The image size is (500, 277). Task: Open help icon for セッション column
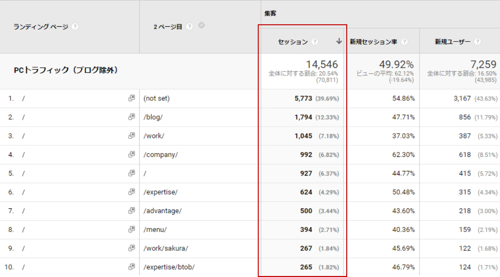coord(315,42)
